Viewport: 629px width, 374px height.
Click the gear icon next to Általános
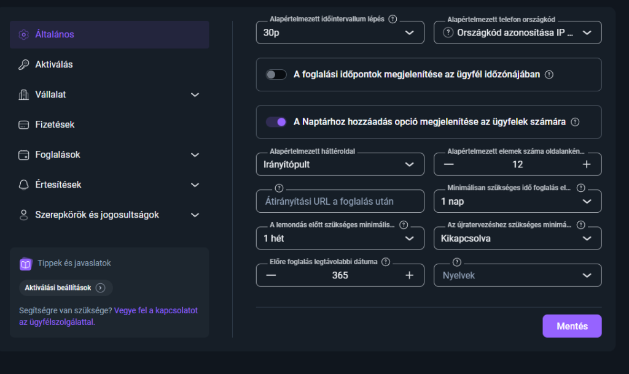coord(24,34)
